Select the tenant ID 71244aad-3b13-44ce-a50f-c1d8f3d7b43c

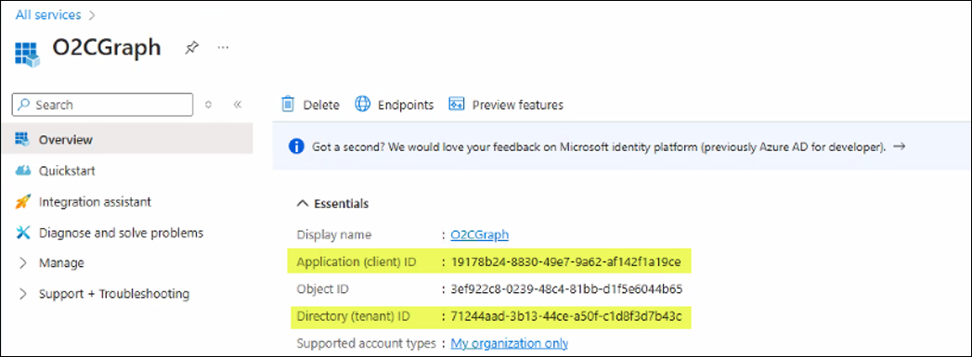566,317
